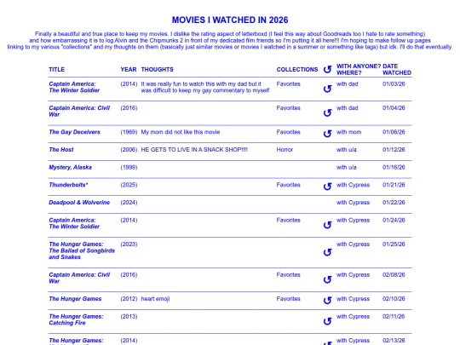Click the year (2025)
The height and width of the screenshot is (345, 460).
(129, 185)
